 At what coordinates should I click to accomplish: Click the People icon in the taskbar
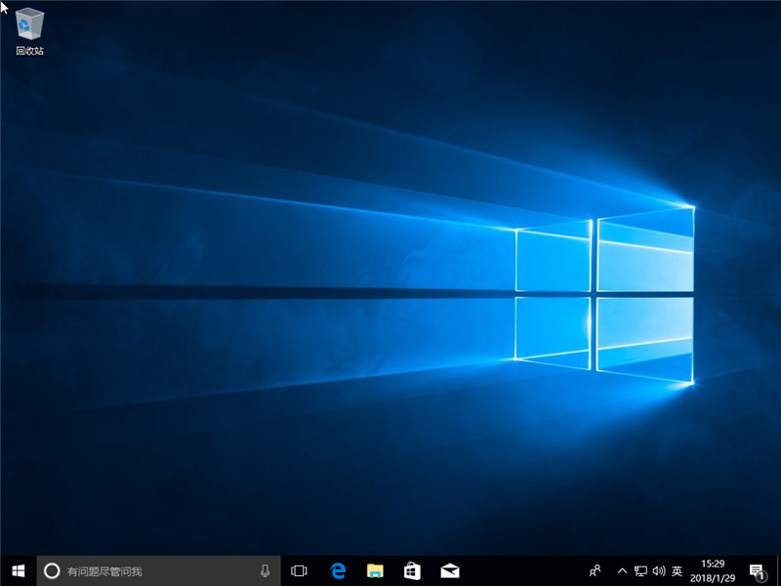pyautogui.click(x=596, y=570)
